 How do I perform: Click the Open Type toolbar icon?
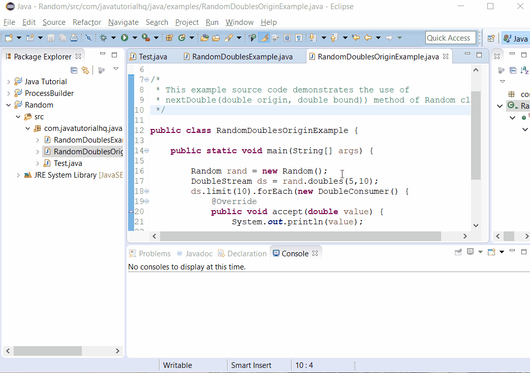point(204,38)
